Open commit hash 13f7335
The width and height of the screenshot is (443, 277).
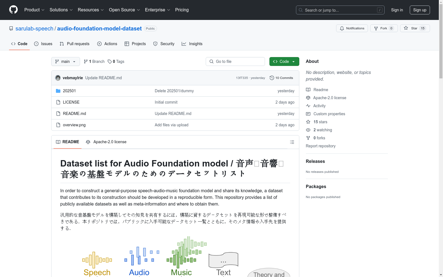click(242, 78)
